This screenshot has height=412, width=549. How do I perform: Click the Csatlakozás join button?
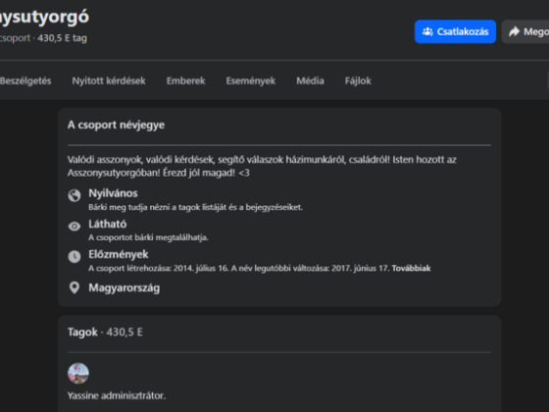(x=455, y=31)
